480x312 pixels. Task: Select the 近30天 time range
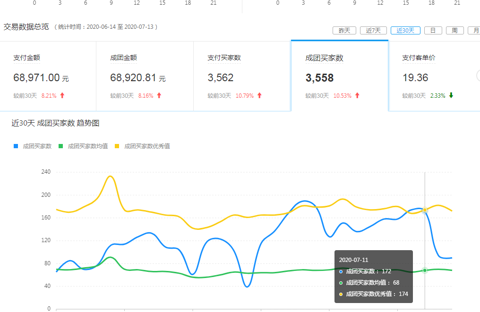[405, 31]
